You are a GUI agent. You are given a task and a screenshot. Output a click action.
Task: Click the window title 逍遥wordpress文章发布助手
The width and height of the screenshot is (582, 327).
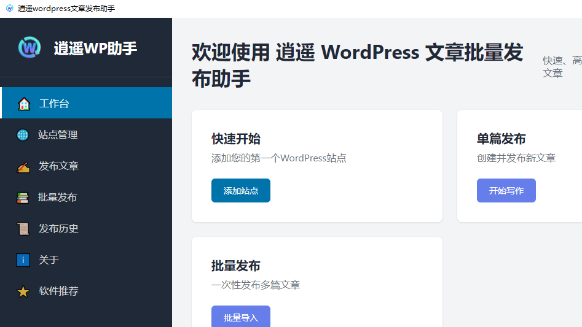point(66,8)
